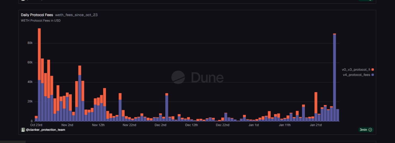Toggle the v0_v3_protocol_fees series label
This screenshot has width=395, height=143.
(356, 69)
